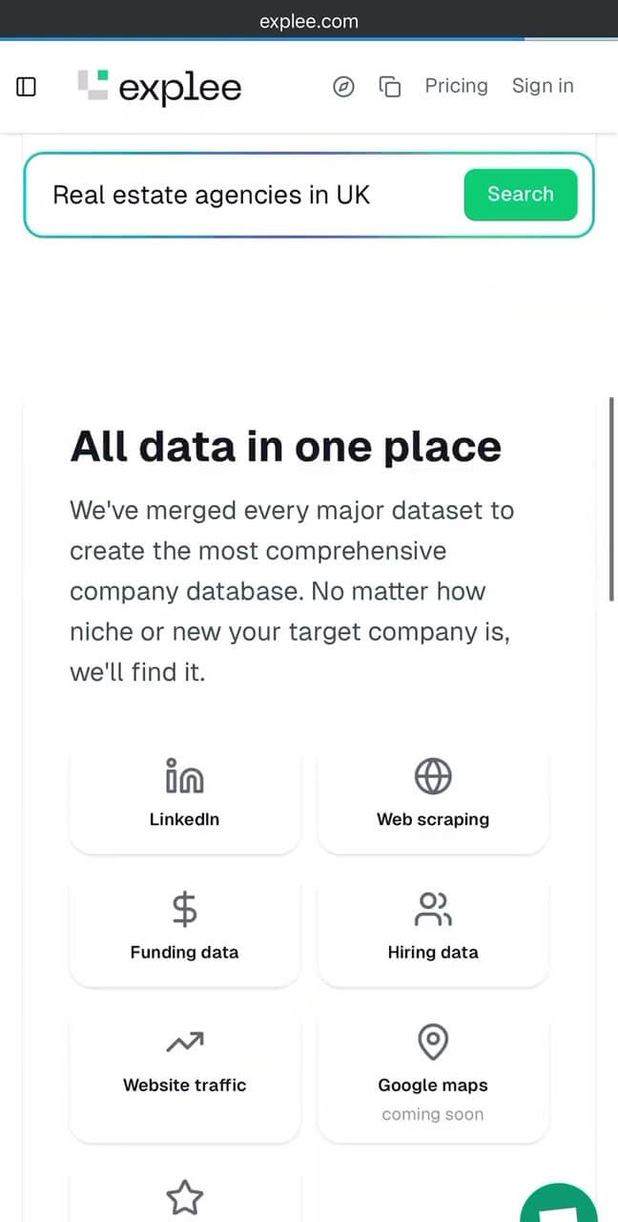Select the Hiring data people icon
This screenshot has height=1222, width=618.
pyautogui.click(x=433, y=909)
